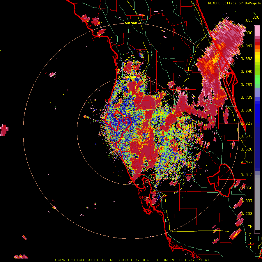Select the 0.413 scale value
This screenshot has height=262, width=262.
[247, 175]
